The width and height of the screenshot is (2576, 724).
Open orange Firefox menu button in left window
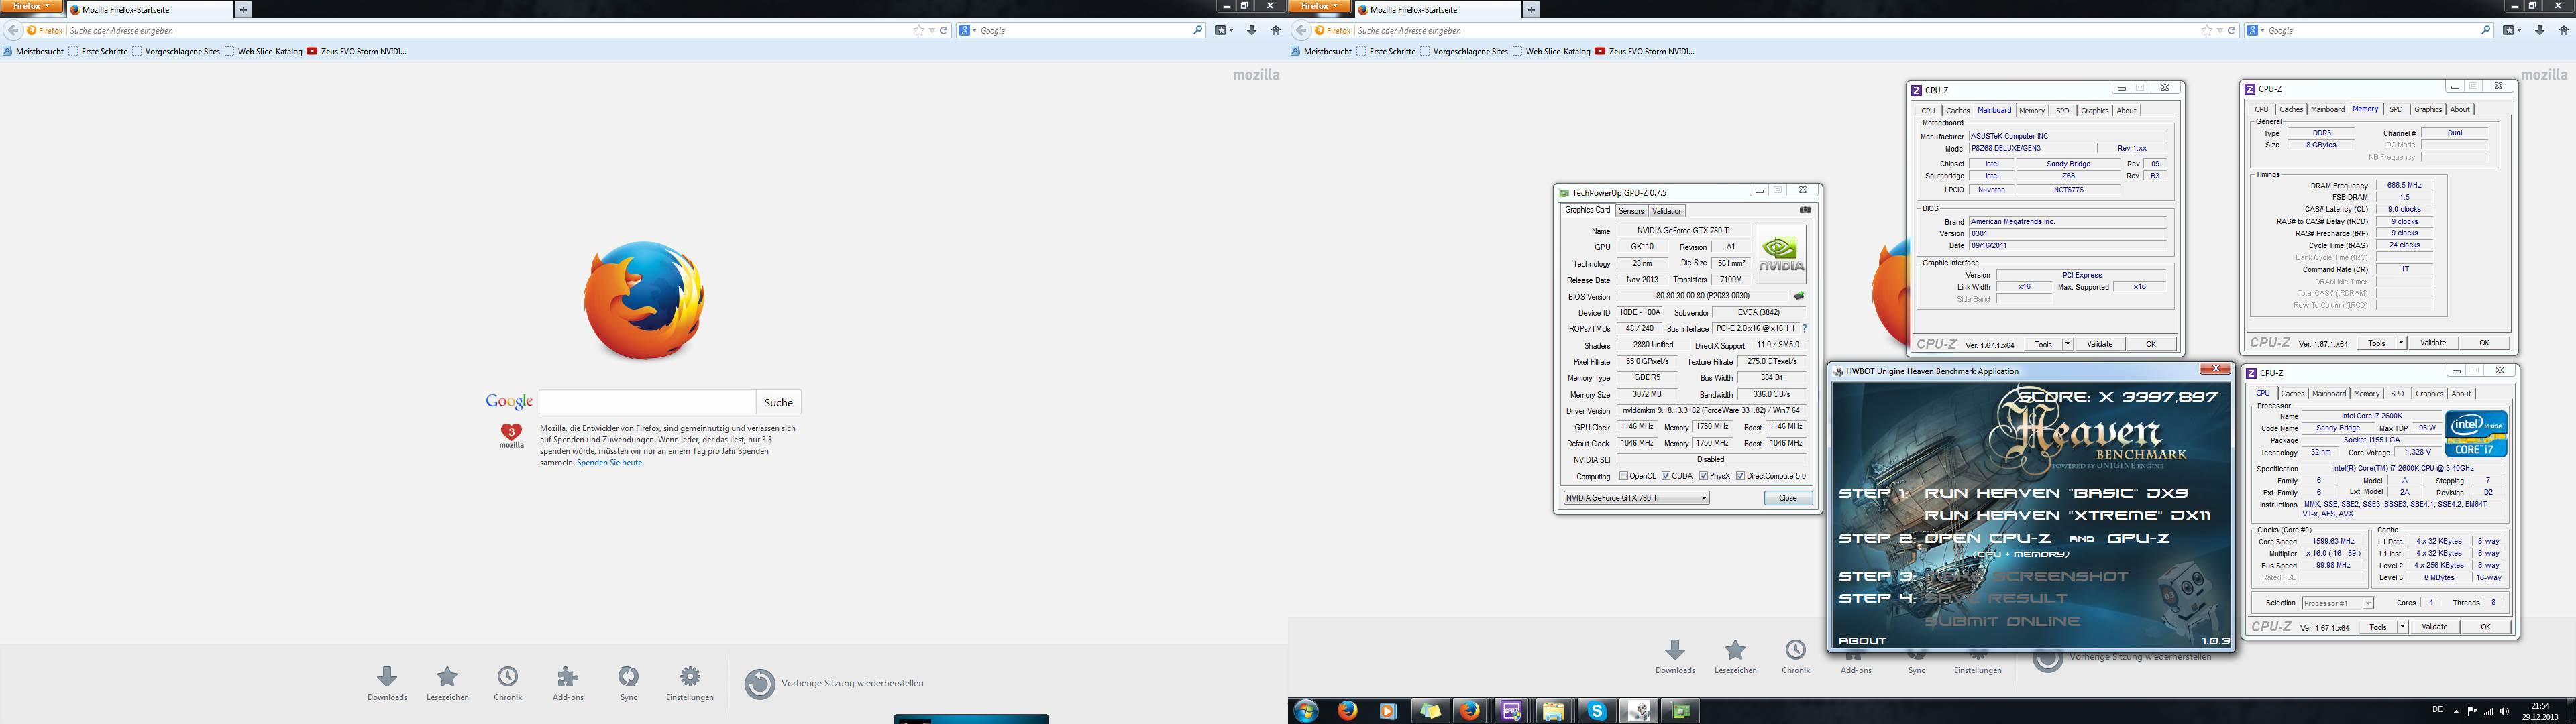pos(31,6)
